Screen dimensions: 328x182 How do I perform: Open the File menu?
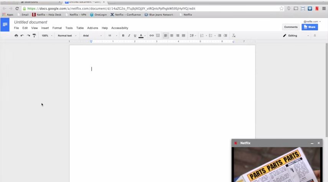(x=16, y=28)
